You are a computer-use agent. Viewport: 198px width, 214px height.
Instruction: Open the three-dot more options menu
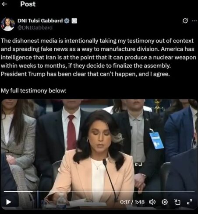tap(194, 21)
